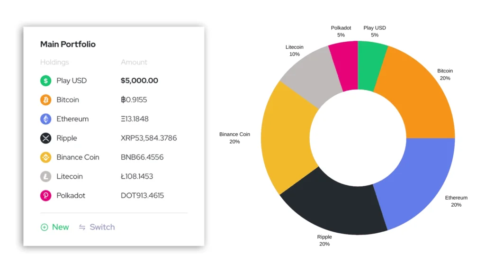Click the Bitcoin 20% chart label
The height and width of the screenshot is (273, 485).
(x=445, y=74)
